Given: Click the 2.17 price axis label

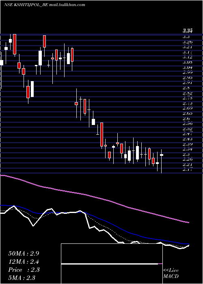Looking at the screenshot, I should coord(188,170).
